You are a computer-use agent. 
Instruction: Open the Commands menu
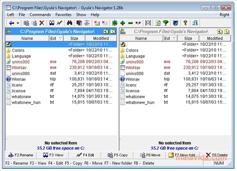pos(40,15)
